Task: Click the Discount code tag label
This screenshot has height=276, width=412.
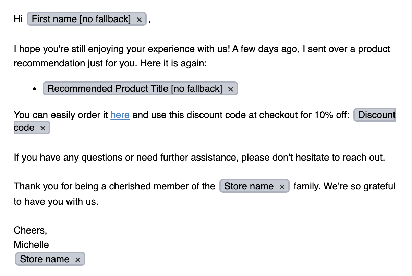Action: (376, 115)
